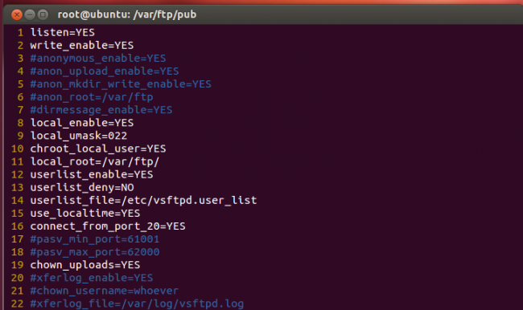523x310 pixels.
Task: Click the window title root@ubuntu: /var/ftp/pub
Action: [127, 14]
